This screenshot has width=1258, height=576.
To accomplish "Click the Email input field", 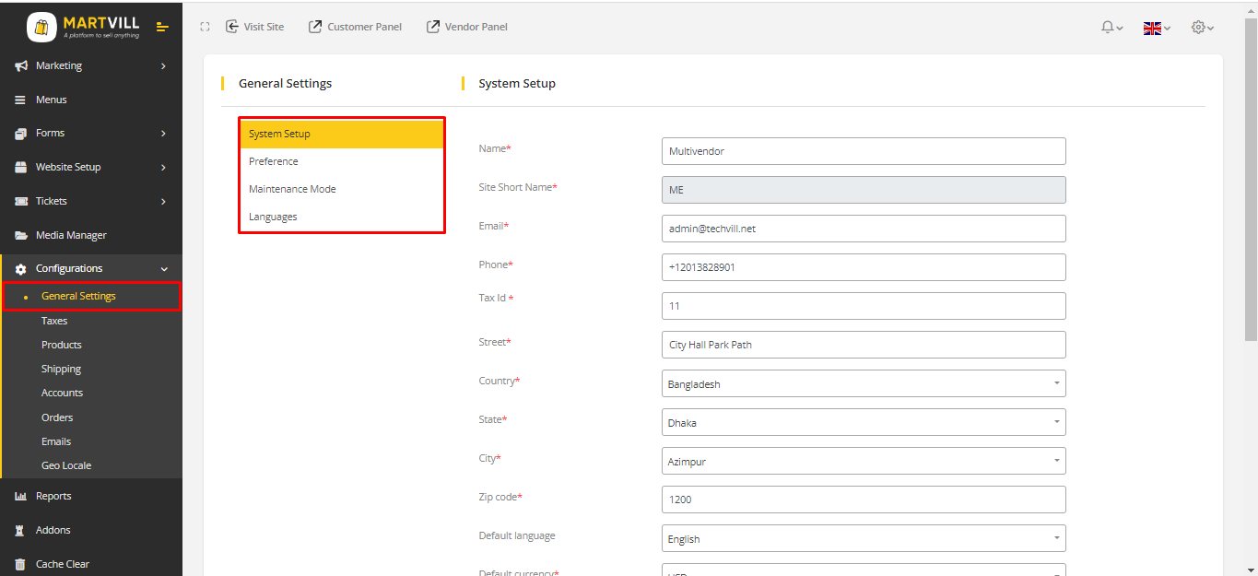I will (863, 229).
